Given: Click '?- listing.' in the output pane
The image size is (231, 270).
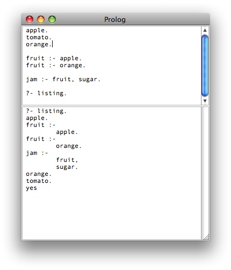Looking at the screenshot, I should pos(46,111).
